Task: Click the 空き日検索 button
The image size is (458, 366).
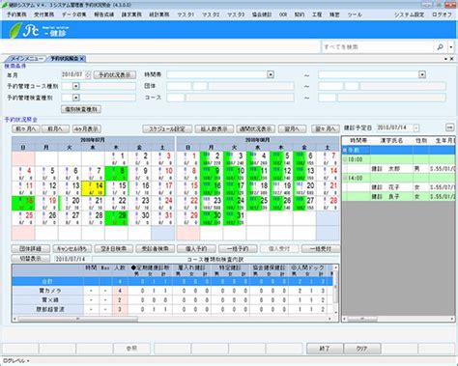Action: point(114,248)
